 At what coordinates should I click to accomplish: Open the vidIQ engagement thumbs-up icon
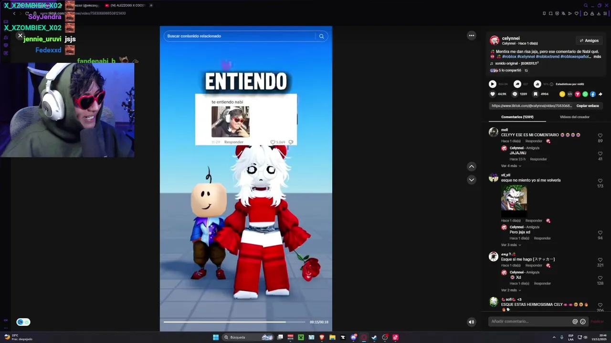(x=537, y=84)
